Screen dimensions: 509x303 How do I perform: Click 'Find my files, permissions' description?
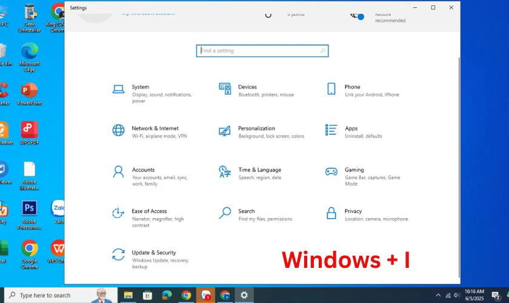(265, 219)
